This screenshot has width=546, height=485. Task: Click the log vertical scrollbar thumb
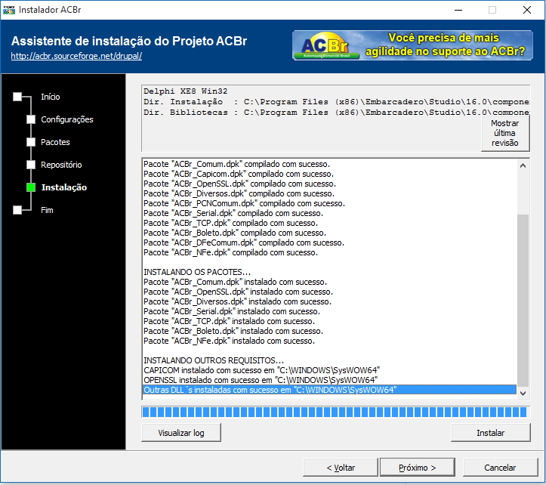523,301
